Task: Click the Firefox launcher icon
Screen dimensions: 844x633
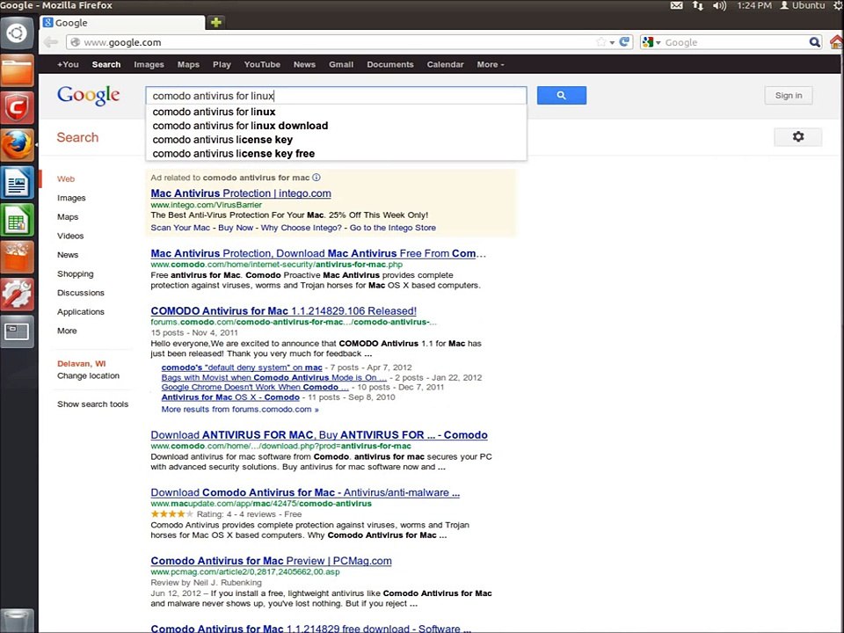Action: coord(17,145)
